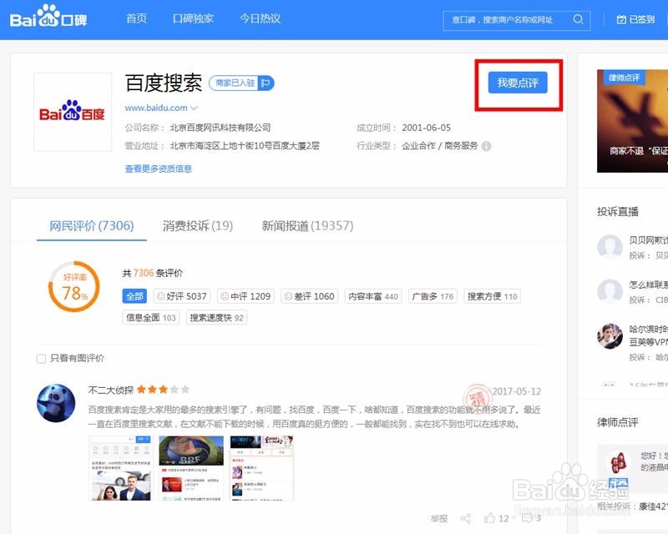The height and width of the screenshot is (534, 668).
Task: Open the www.baidu.com link
Action: pyautogui.click(x=156, y=108)
